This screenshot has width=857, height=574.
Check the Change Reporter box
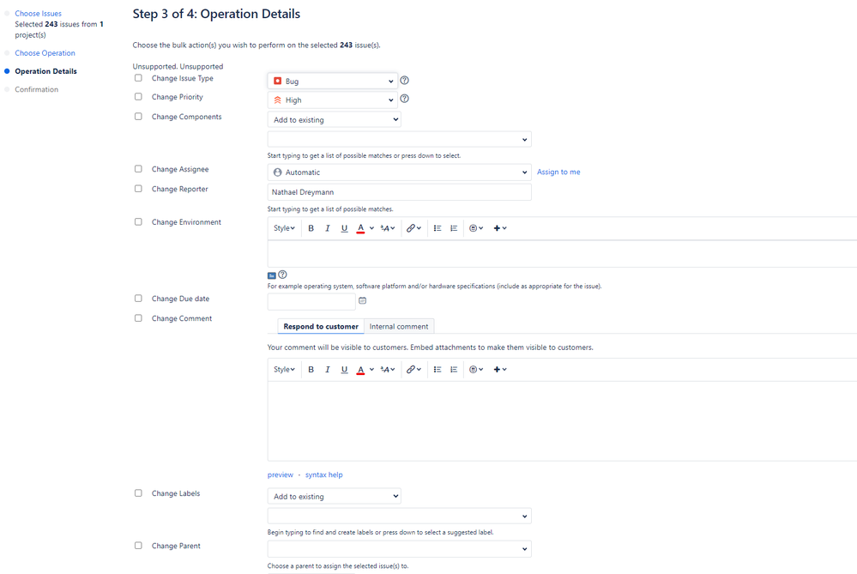[138, 189]
